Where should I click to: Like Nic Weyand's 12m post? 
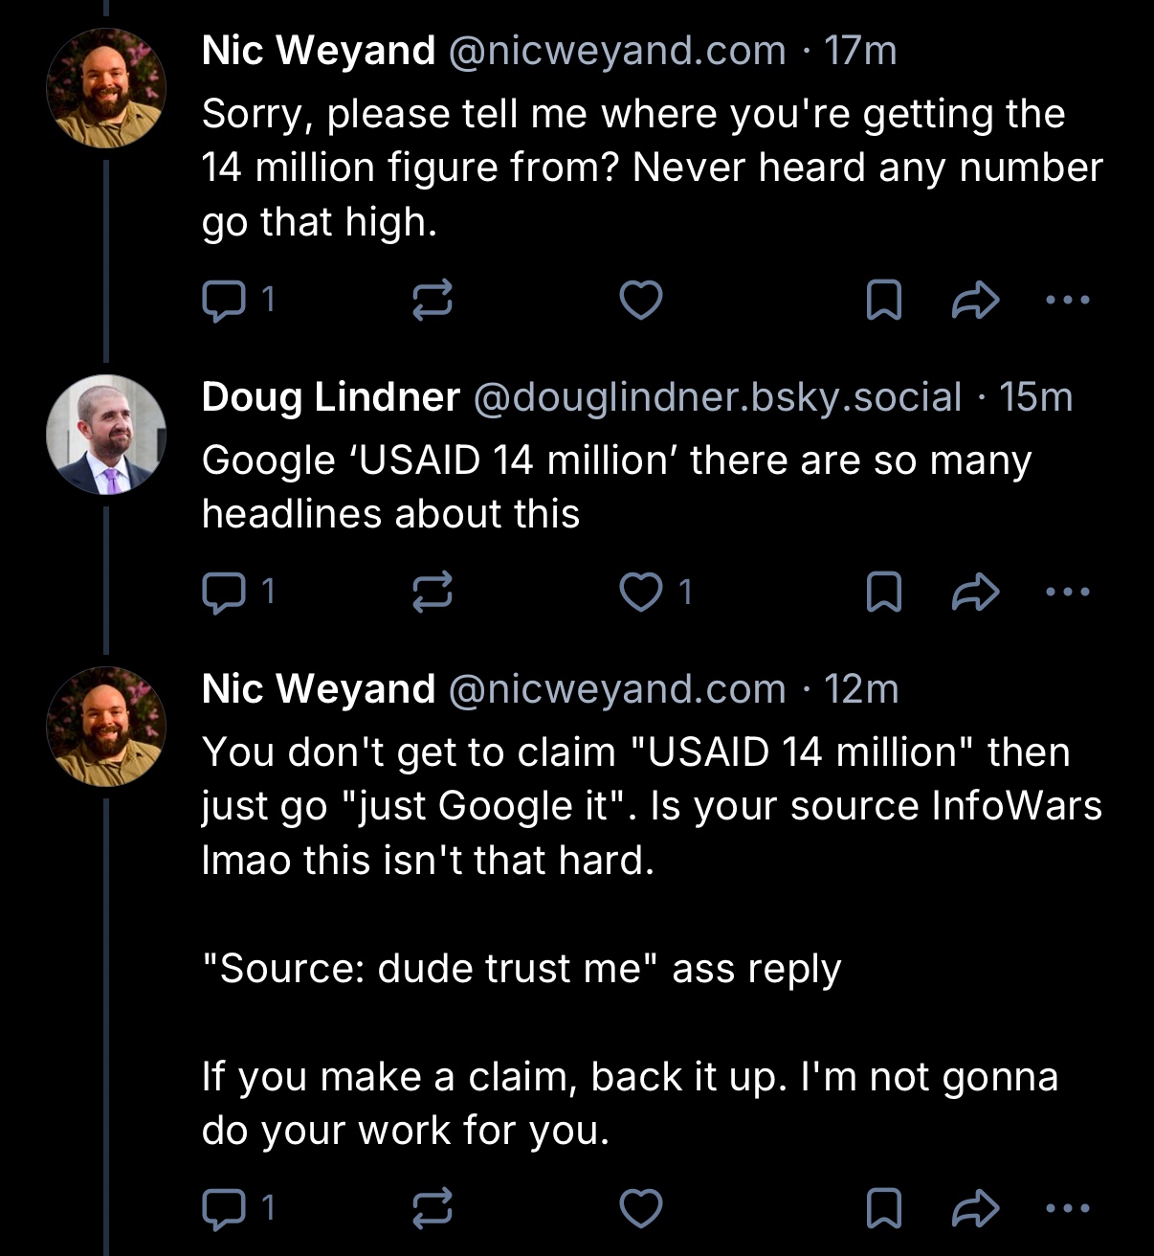(641, 1209)
